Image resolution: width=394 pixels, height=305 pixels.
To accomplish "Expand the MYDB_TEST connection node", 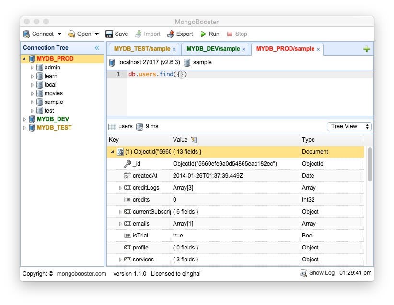I will (24, 128).
